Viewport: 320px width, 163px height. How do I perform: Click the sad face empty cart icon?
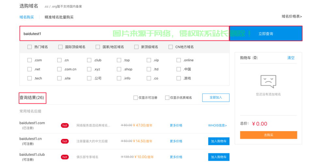(x=268, y=81)
